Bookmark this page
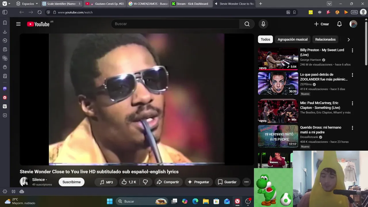The image size is (368, 207). 294,12
